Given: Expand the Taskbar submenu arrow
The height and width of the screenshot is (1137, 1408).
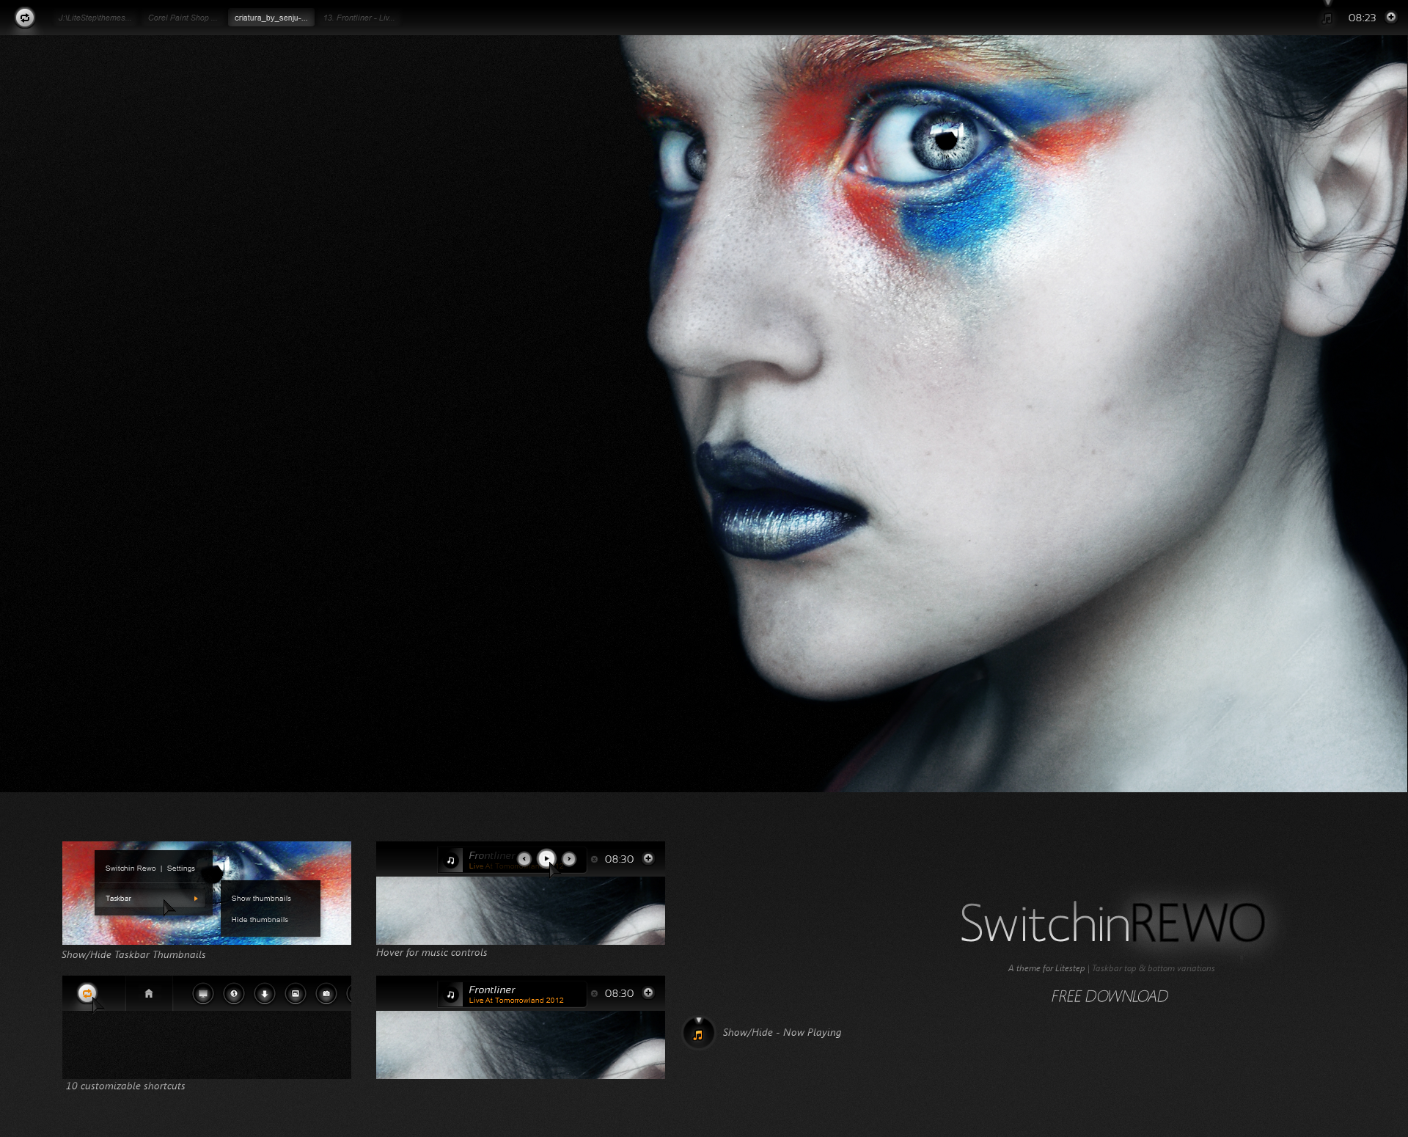Looking at the screenshot, I should 196,898.
